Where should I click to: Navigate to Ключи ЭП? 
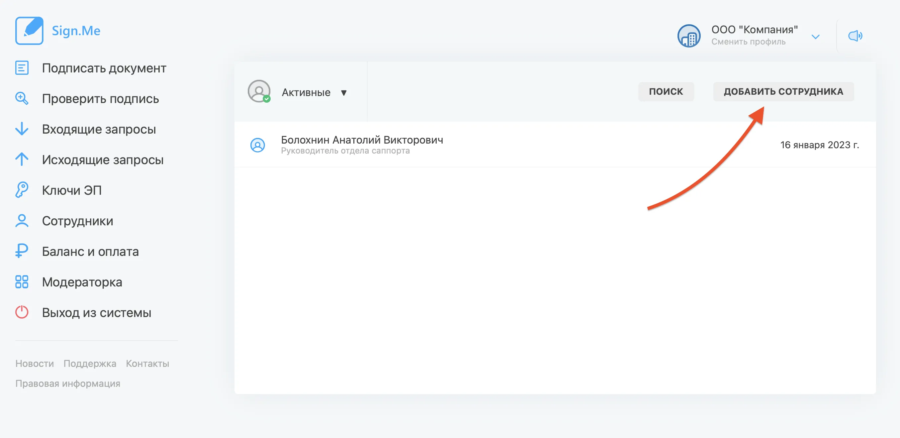(x=72, y=190)
